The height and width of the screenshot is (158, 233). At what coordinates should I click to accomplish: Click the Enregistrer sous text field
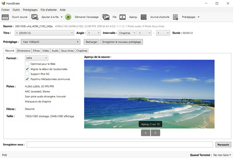pos(120,144)
